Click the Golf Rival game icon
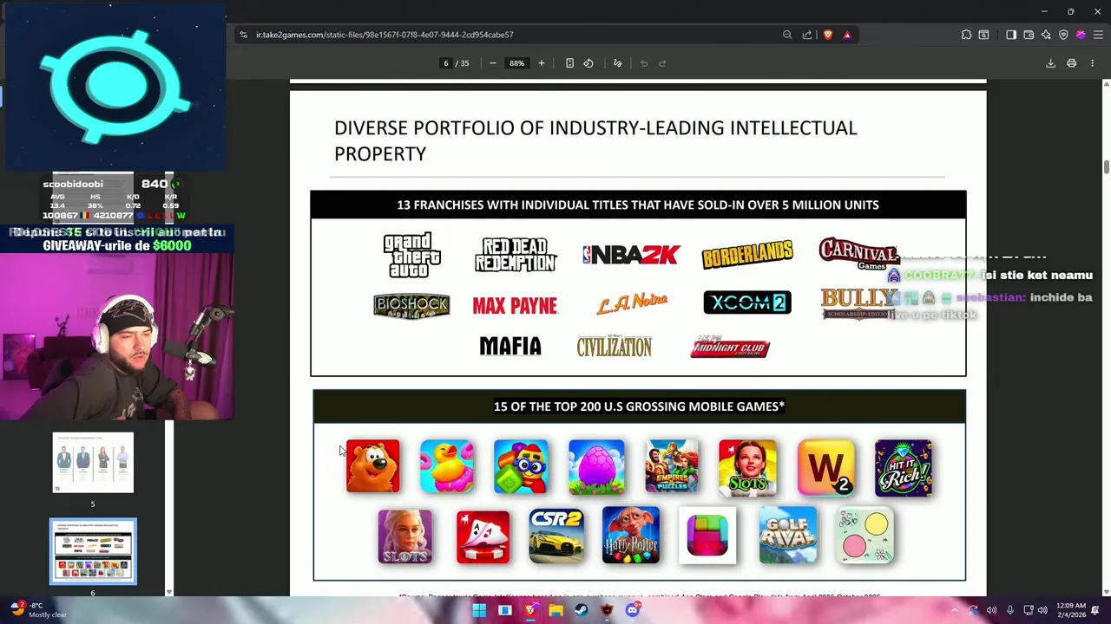 pos(787,536)
